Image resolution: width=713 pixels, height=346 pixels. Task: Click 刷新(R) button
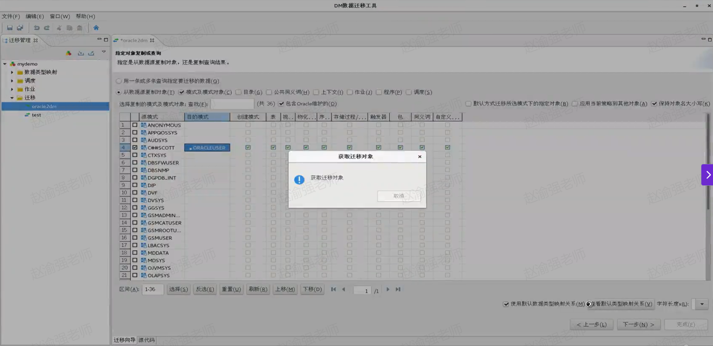[x=258, y=289]
